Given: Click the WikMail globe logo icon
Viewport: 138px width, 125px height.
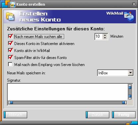Looking at the screenshot, I should tap(129, 16).
